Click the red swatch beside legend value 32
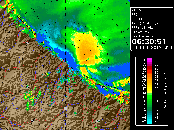 pos(150,69)
